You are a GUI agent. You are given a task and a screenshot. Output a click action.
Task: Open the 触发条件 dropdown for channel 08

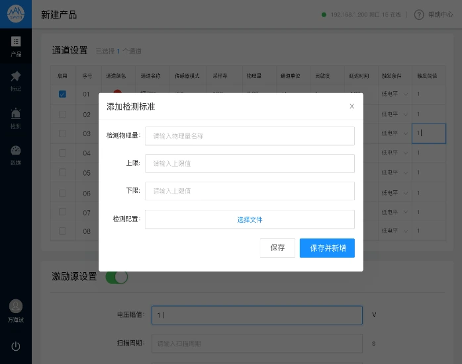click(x=395, y=231)
